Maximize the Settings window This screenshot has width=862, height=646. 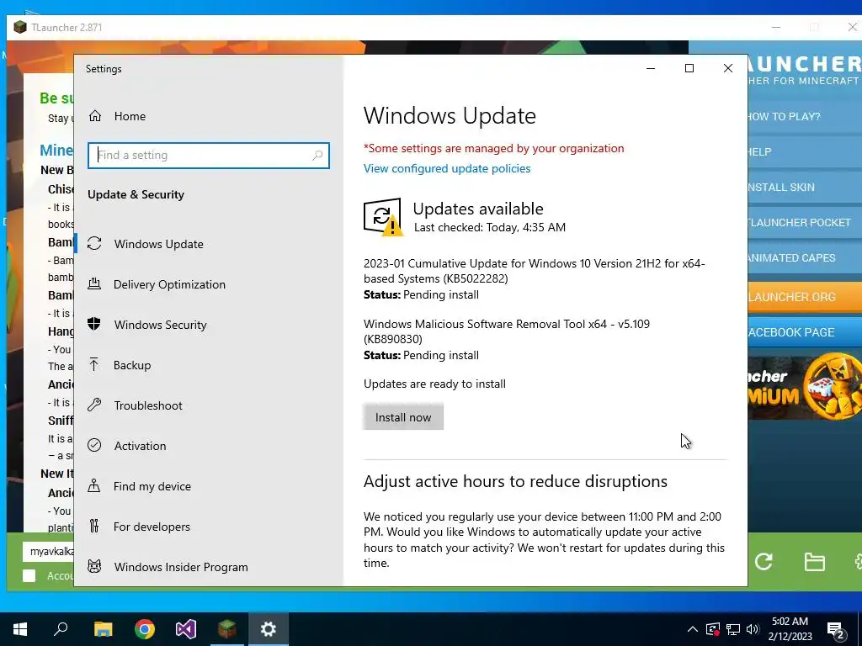(689, 68)
